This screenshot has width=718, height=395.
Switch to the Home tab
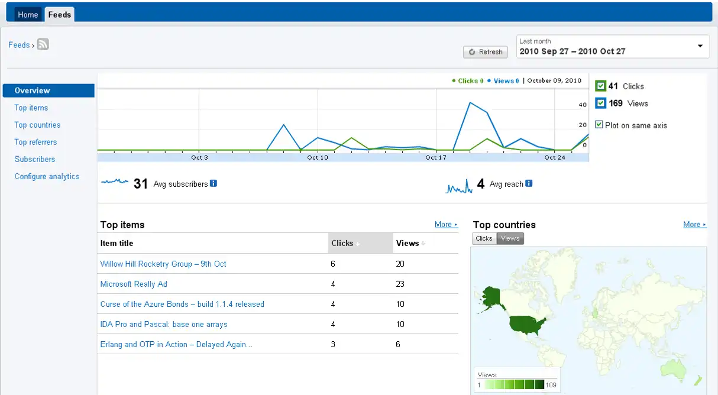point(28,15)
